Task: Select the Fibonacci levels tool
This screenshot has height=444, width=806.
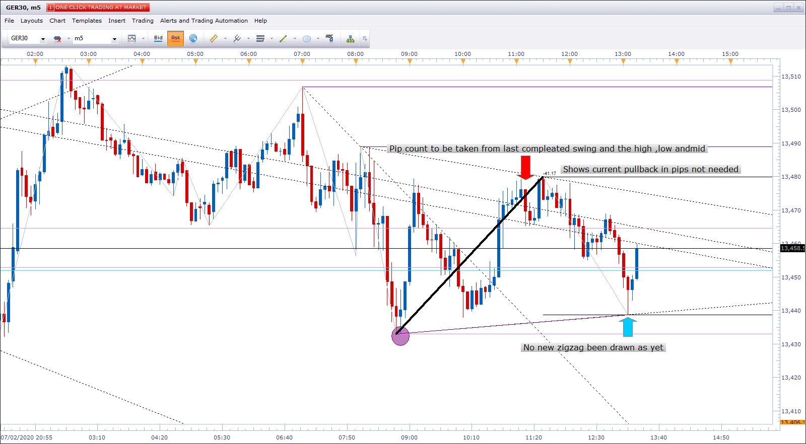Action: tap(260, 38)
